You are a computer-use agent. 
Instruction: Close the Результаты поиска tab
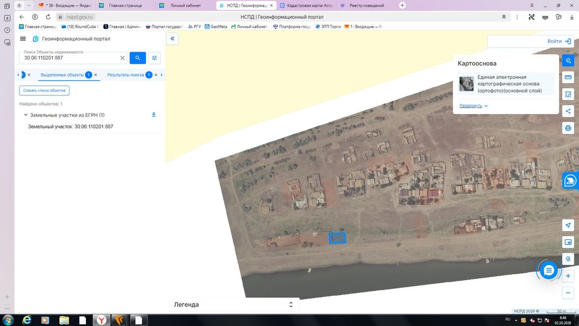pos(156,75)
